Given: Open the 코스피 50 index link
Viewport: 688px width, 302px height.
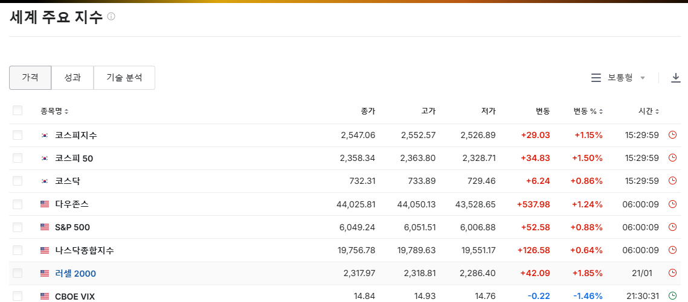Looking at the screenshot, I should (x=74, y=159).
